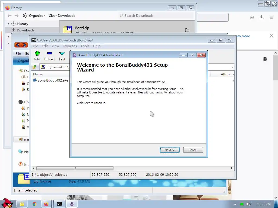
Task: Expand the History tree item in Library
Action: [x=8, y=24]
